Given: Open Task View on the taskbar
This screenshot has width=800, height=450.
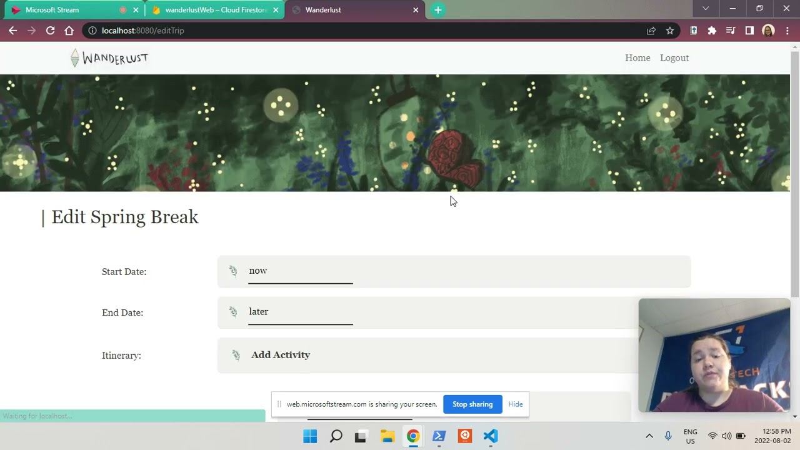Looking at the screenshot, I should (361, 436).
